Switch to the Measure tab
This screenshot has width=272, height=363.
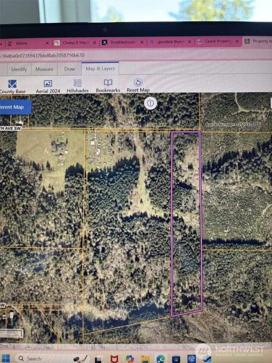click(x=44, y=69)
